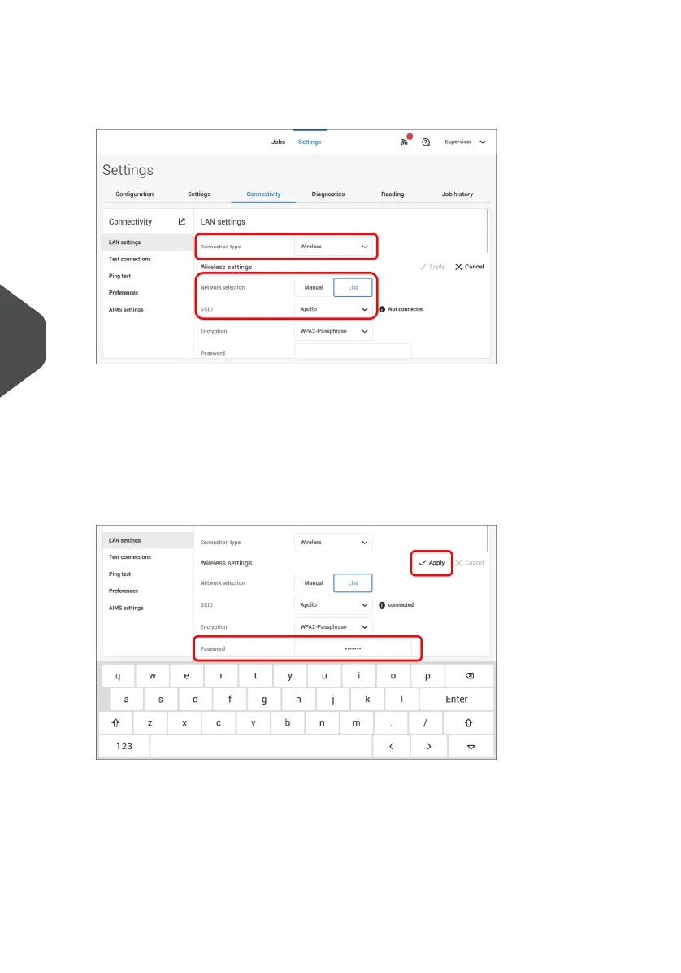The height and width of the screenshot is (973, 681).
Task: Click the Password field in lower screenshot
Action: [353, 648]
